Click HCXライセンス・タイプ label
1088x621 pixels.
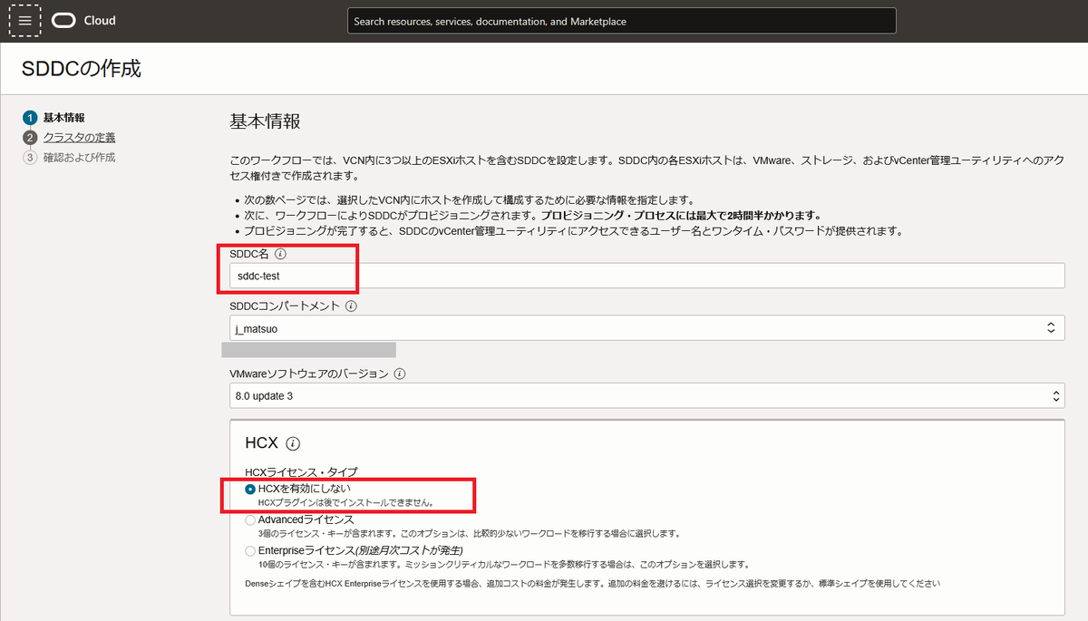pyautogui.click(x=301, y=472)
